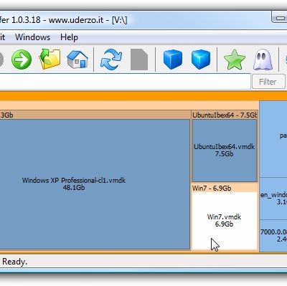This screenshot has width=287, height=286.
Task: Click the green forward arrow icon
Action: pyautogui.click(x=22, y=59)
